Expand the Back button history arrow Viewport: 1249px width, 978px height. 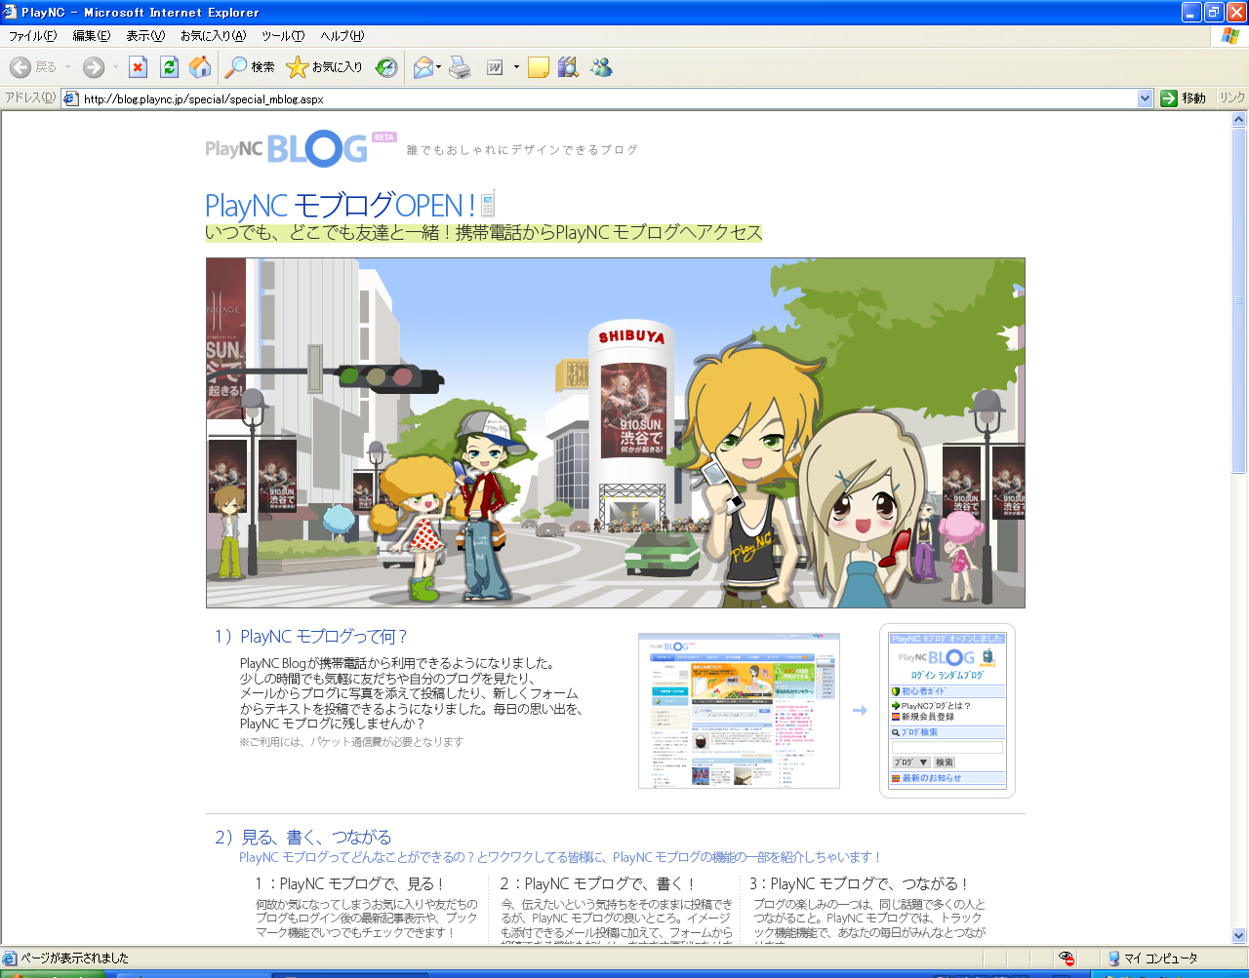coord(67,67)
